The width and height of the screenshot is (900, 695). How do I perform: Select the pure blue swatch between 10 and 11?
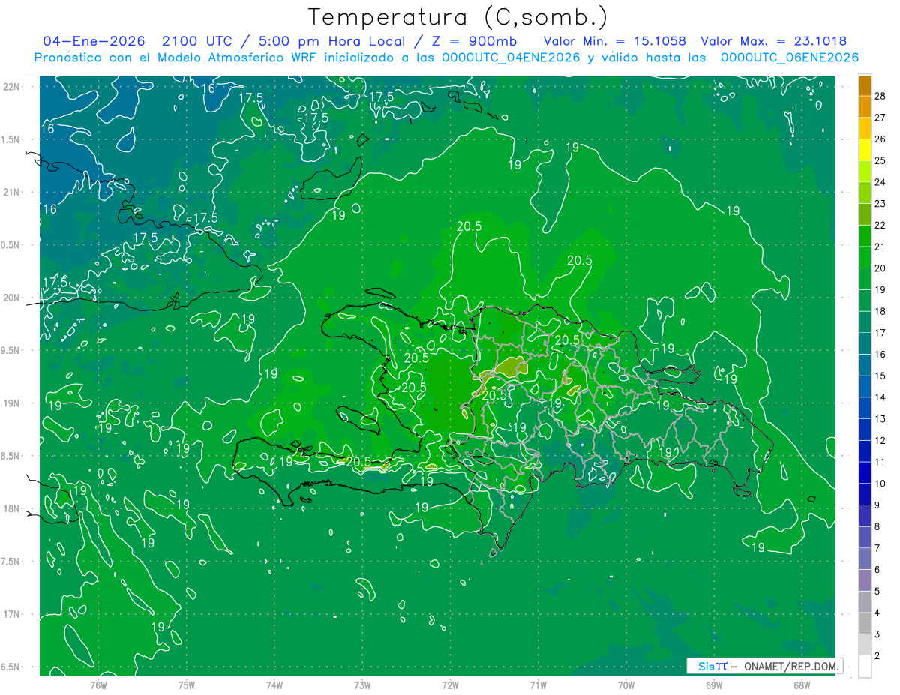pos(865,472)
